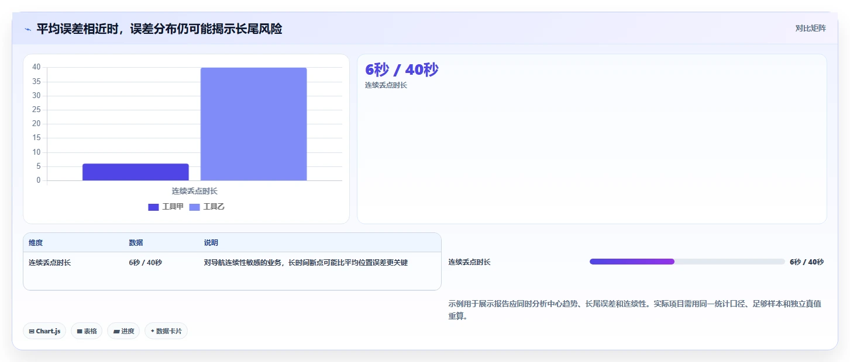Screen dimensions: 850x362
Task: Click the tall 工具乙 bar in the chart
Action: (x=253, y=124)
